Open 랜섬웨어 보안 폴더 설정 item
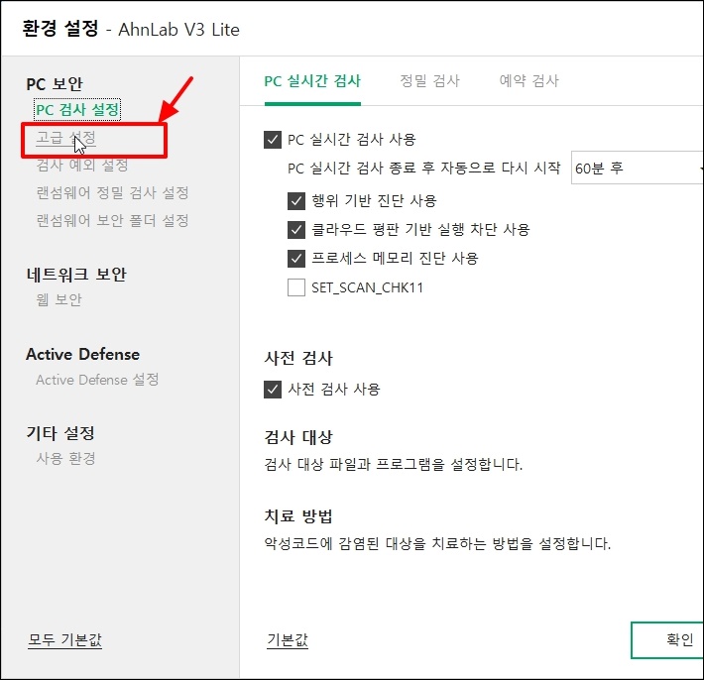Image resolution: width=704 pixels, height=680 pixels. coord(112,220)
